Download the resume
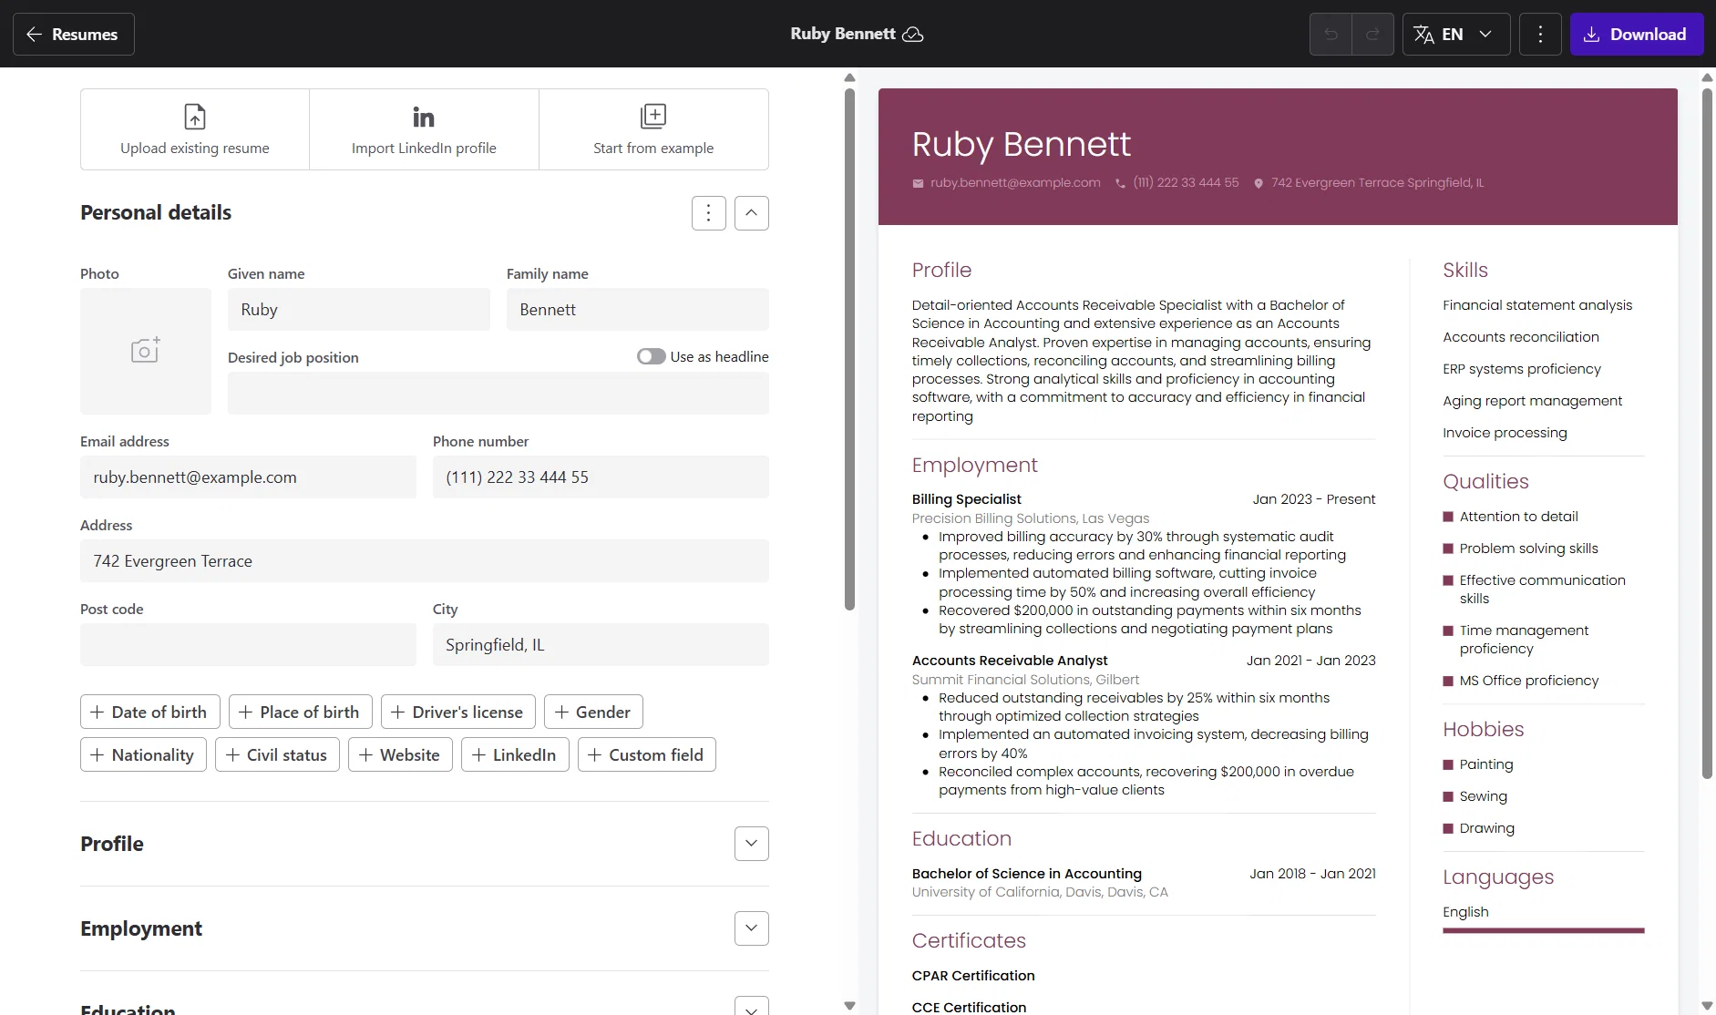The height and width of the screenshot is (1015, 1716). click(1636, 35)
